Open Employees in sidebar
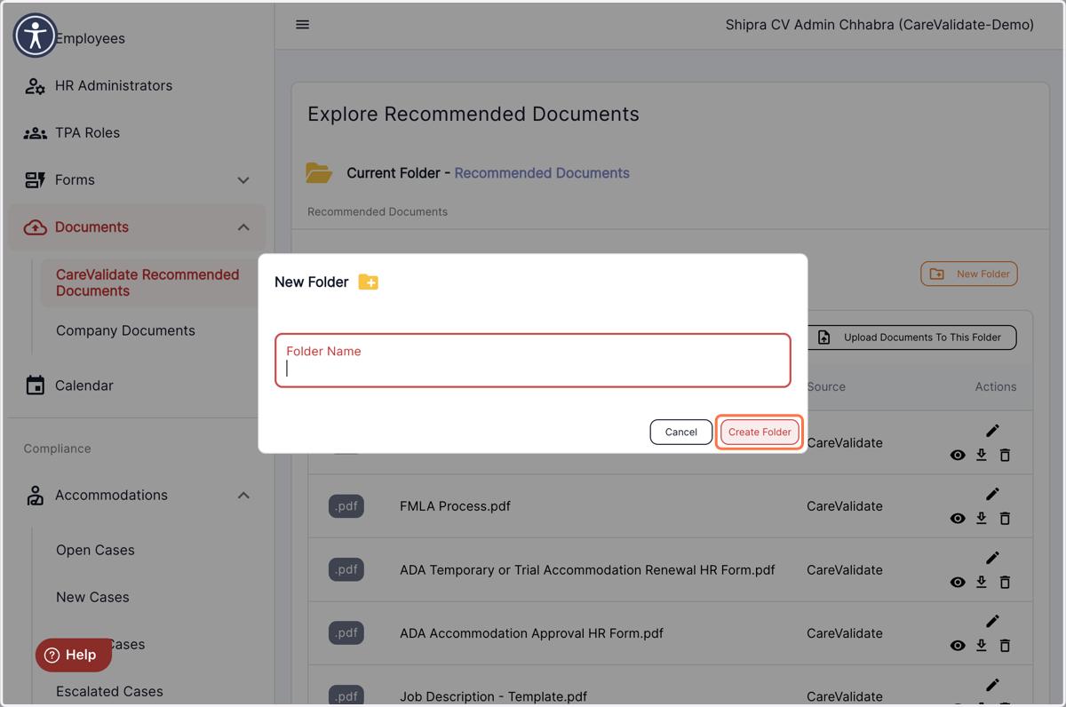Screen dimensions: 1066x707 point(90,39)
